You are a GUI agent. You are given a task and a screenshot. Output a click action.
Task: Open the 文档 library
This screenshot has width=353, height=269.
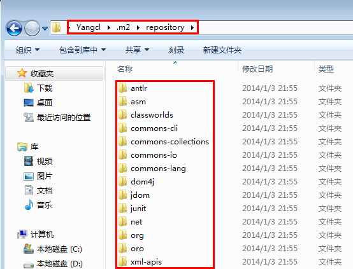coord(45,191)
